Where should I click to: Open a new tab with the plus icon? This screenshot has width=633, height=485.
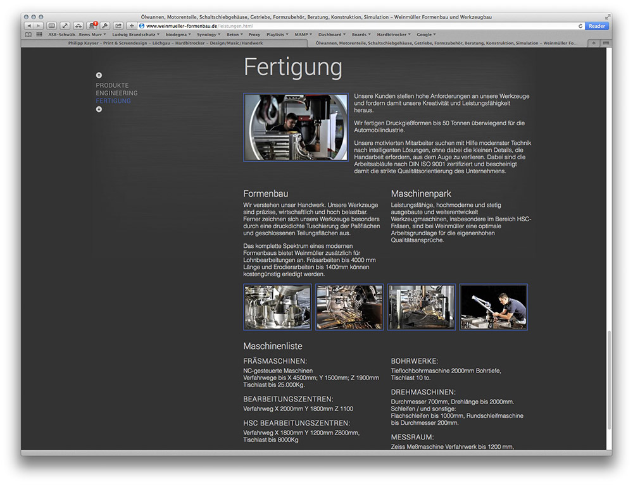click(594, 43)
